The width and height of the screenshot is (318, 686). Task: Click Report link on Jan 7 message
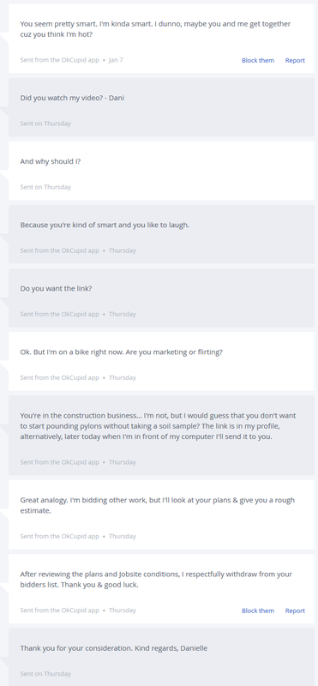point(295,60)
